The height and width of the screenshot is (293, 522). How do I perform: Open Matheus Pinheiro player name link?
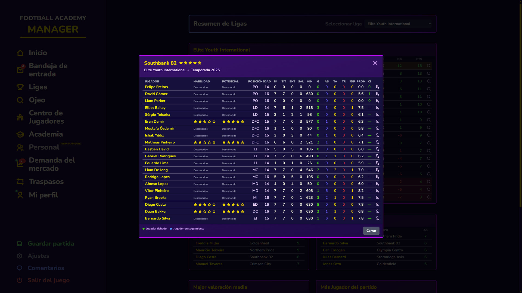coord(160,142)
